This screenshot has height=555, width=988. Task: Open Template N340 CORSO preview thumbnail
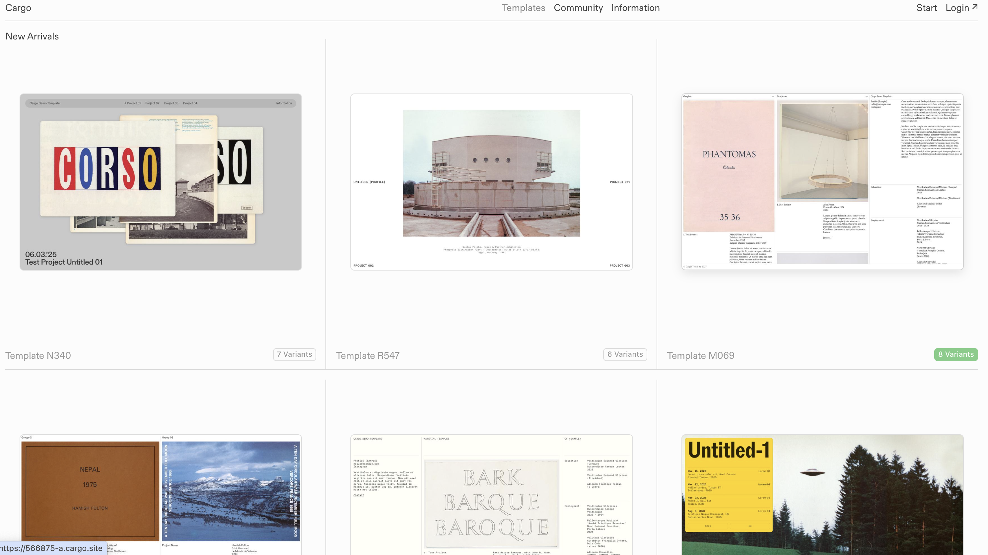pos(161,182)
